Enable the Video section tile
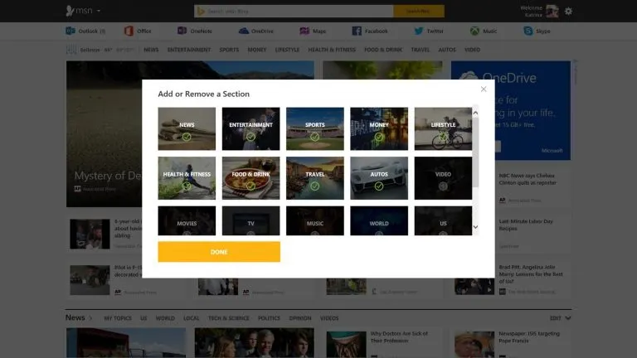The height and width of the screenshot is (358, 637). click(443, 177)
